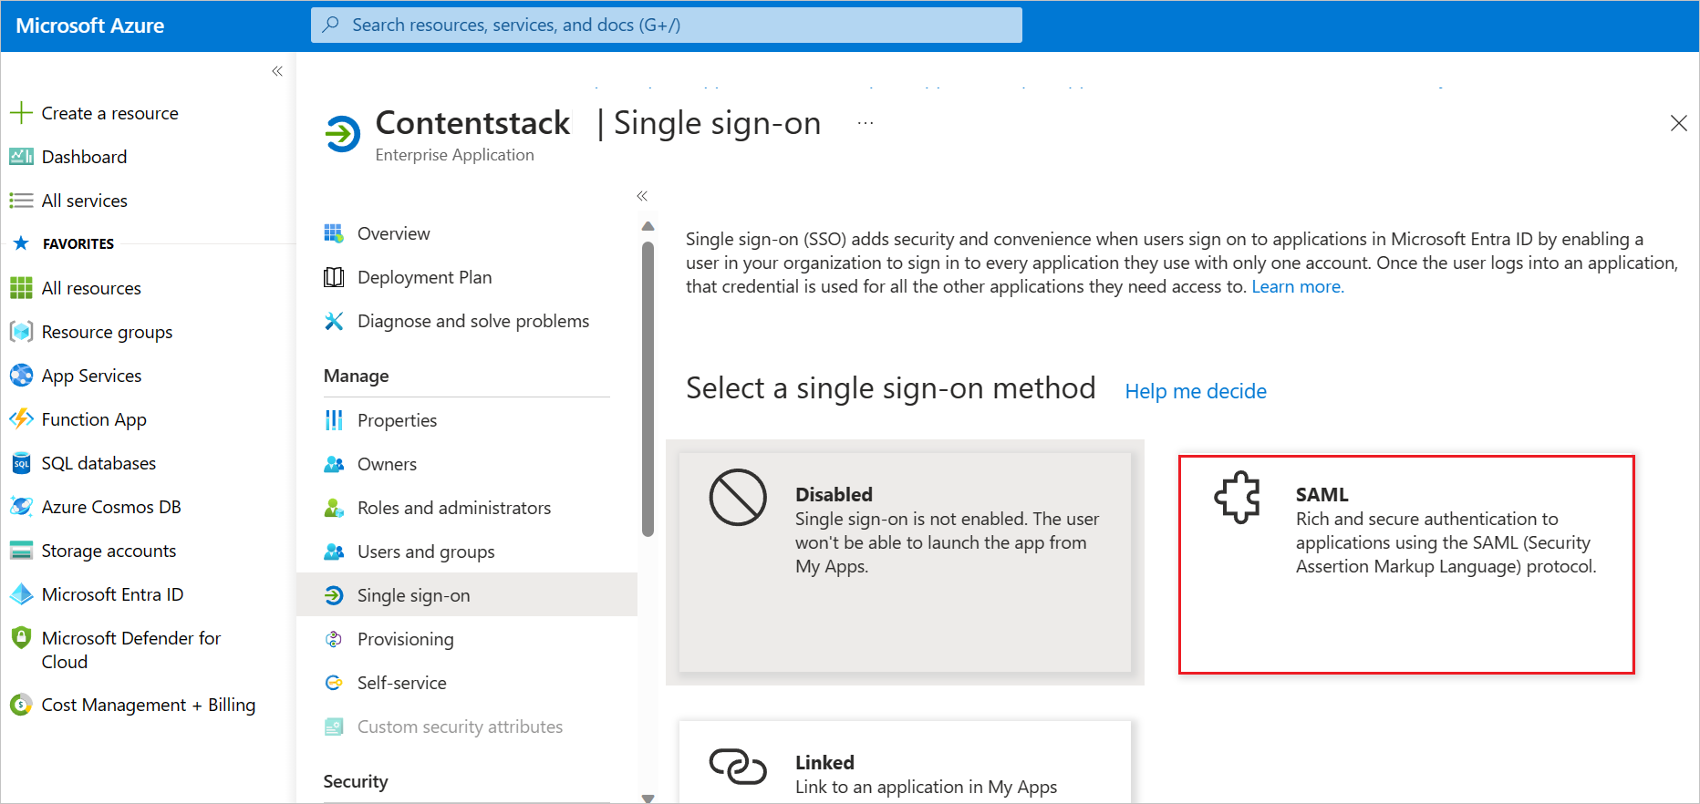Open Microsoft Defender for Cloud
The width and height of the screenshot is (1700, 804).
click(x=130, y=649)
